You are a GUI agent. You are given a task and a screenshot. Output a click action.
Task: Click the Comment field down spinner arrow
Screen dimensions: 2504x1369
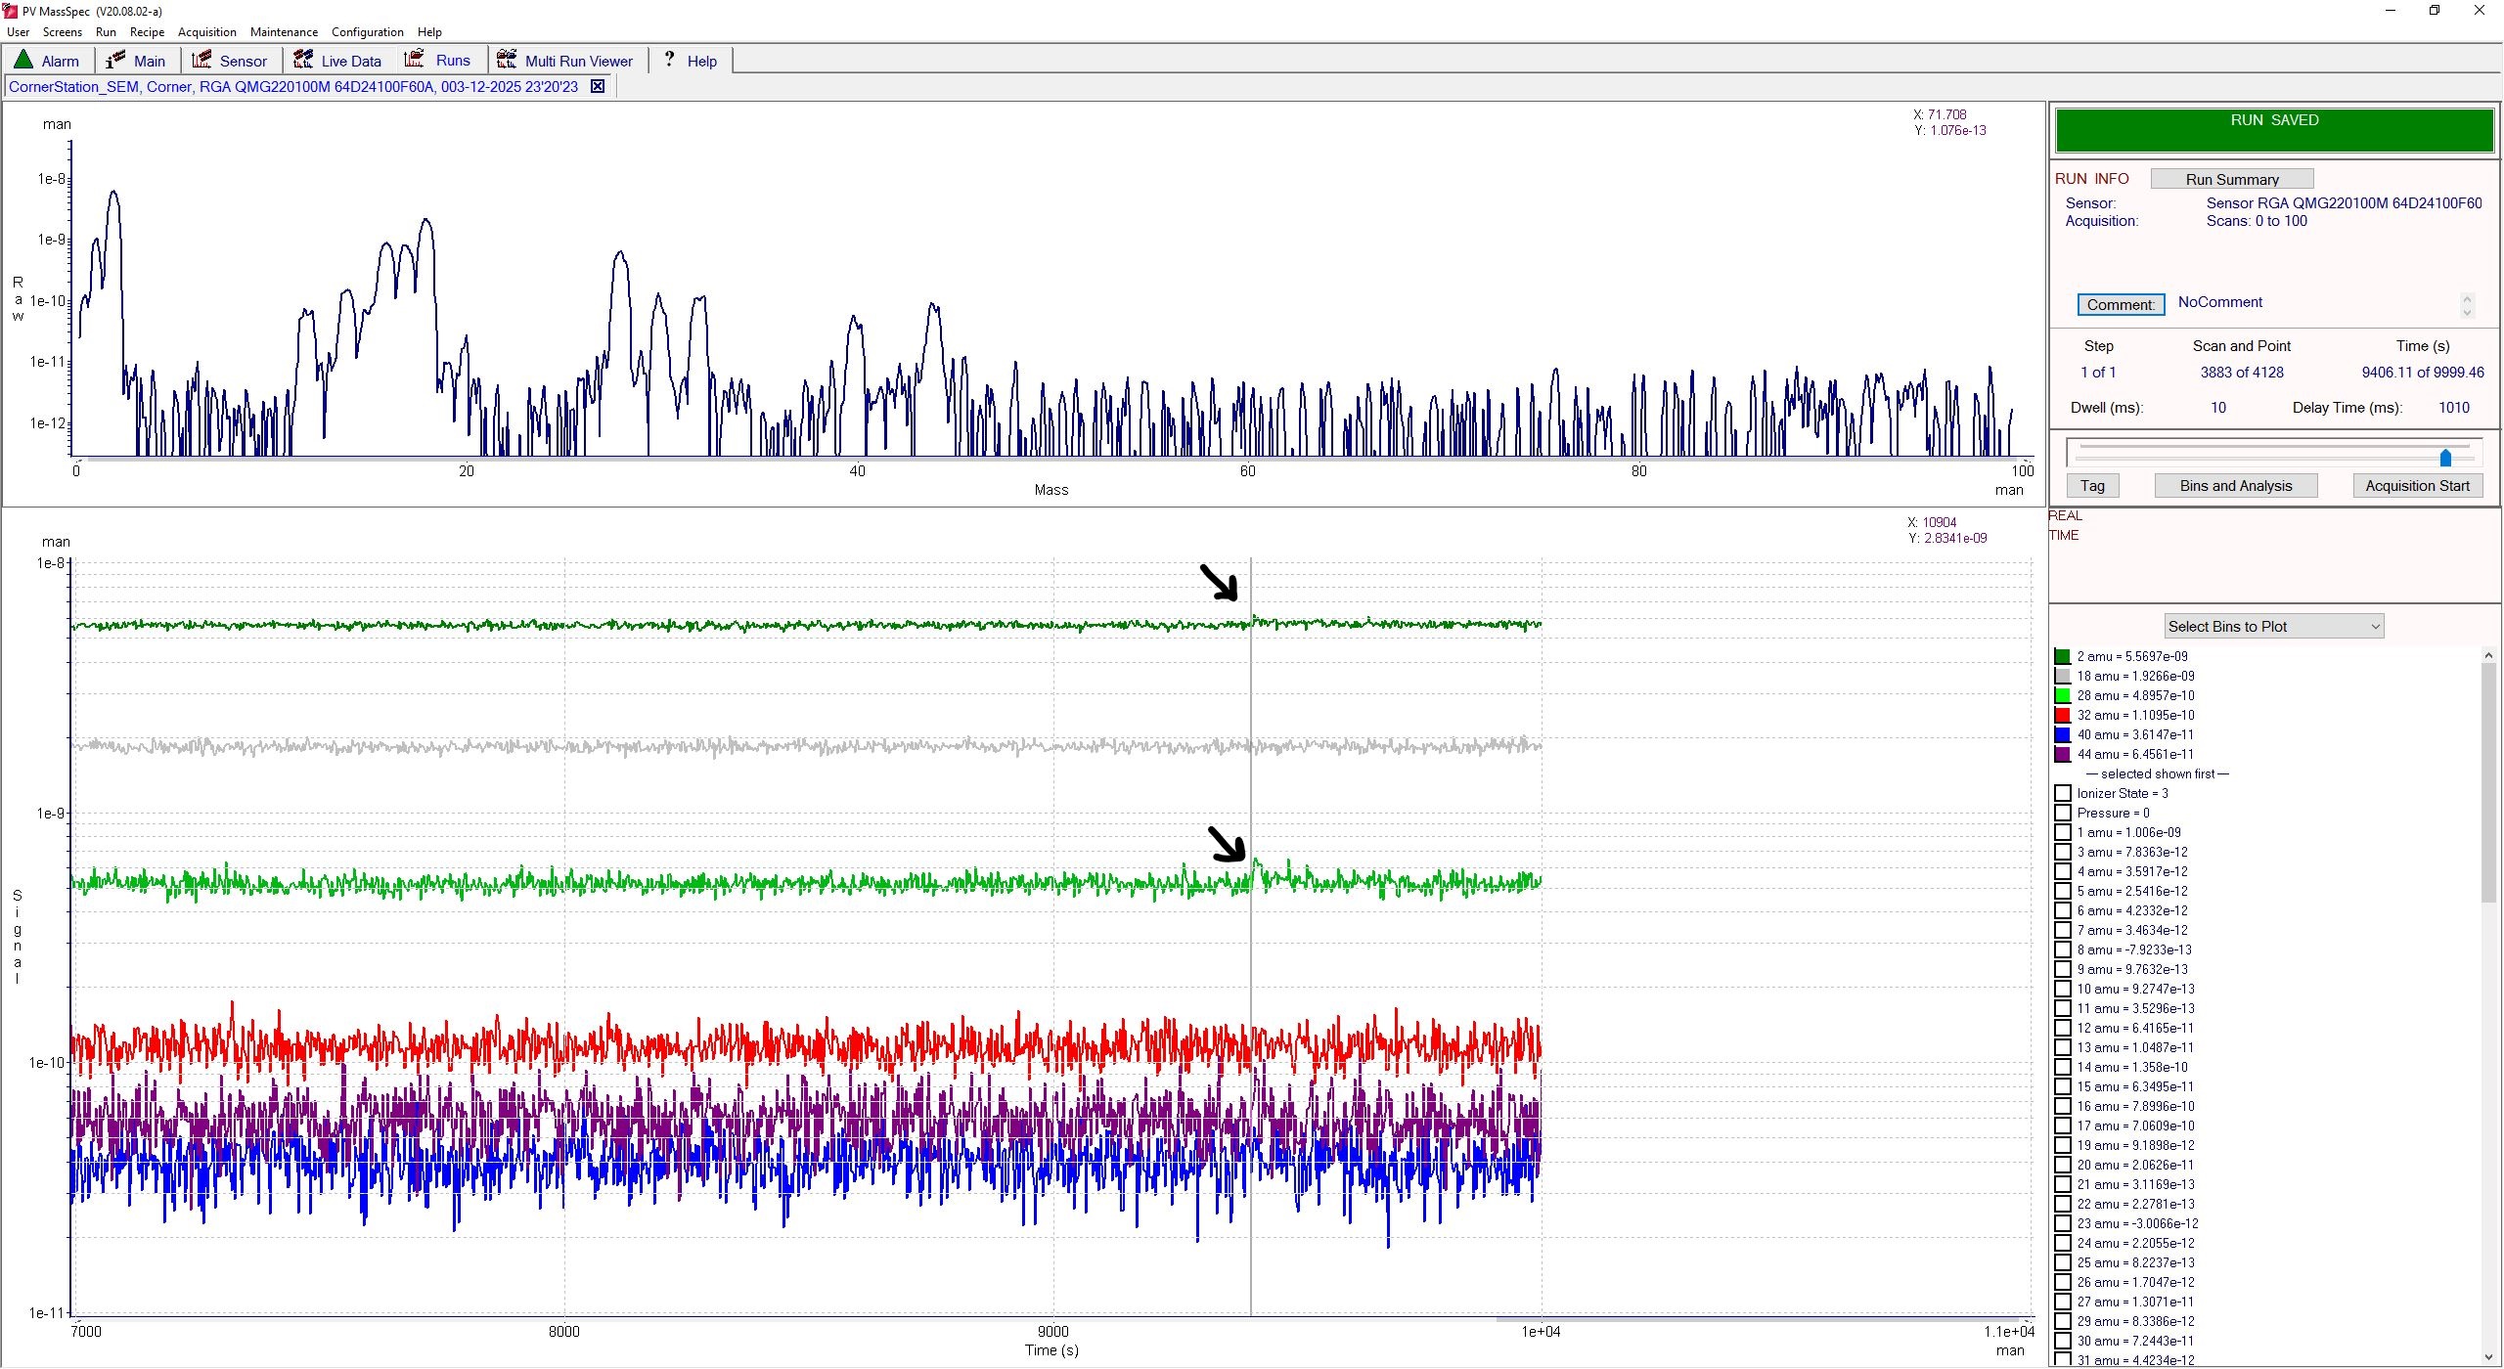point(2467,312)
